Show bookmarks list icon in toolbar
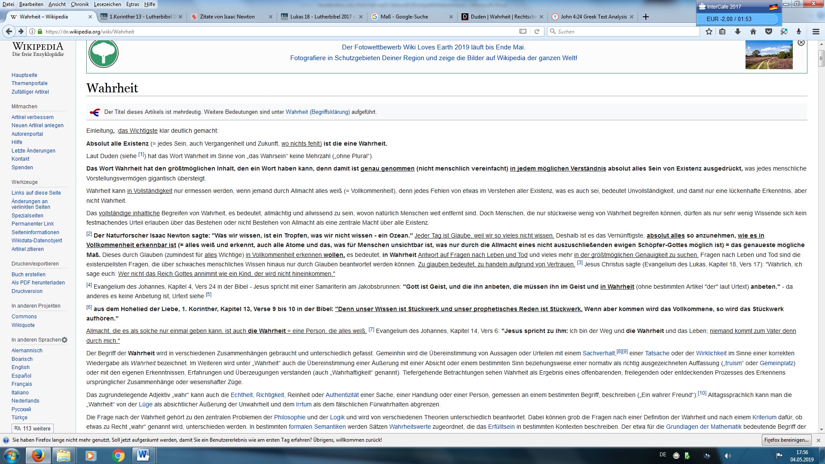The height and width of the screenshot is (464, 825). pyautogui.click(x=722, y=31)
